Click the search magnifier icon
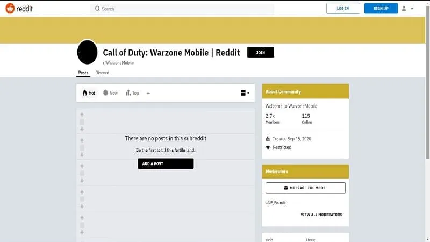 click(97, 9)
